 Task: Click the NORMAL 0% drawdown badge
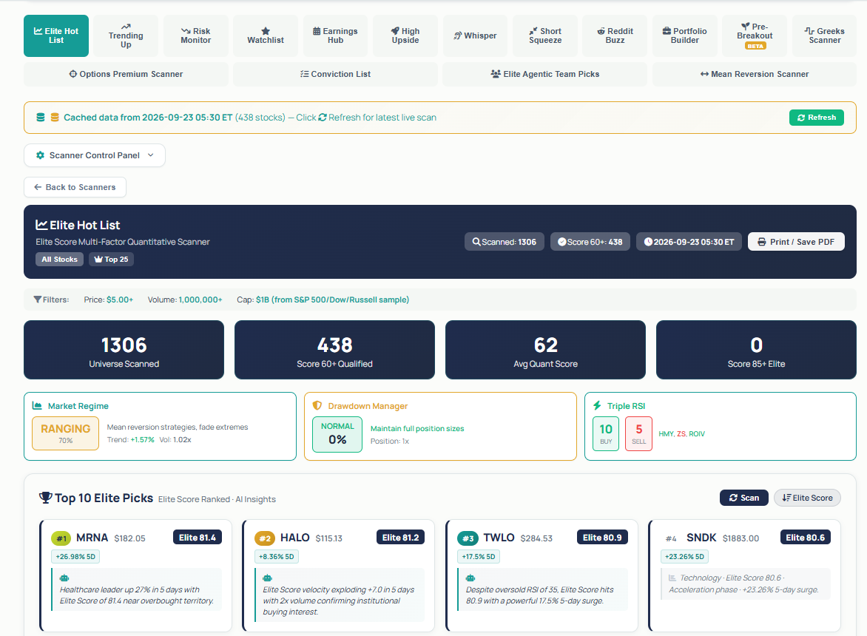[337, 434]
